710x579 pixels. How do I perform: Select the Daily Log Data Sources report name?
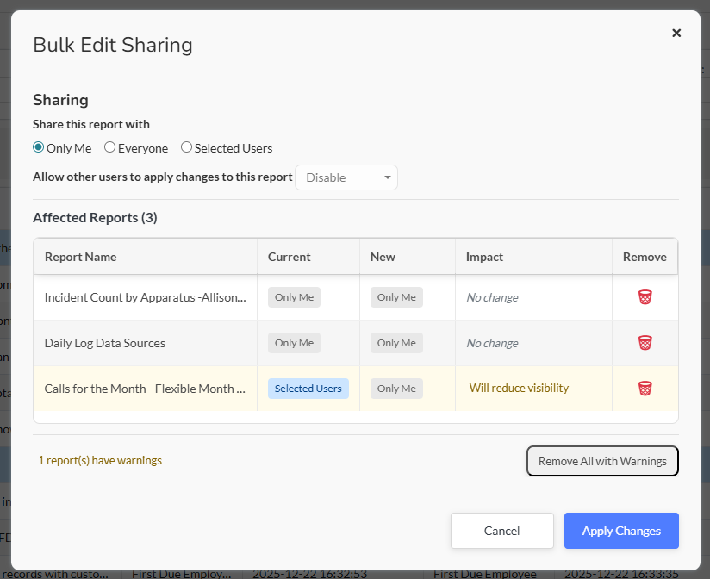click(105, 343)
